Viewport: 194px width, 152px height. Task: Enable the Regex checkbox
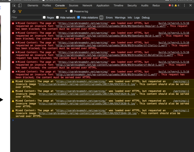coord(44,18)
